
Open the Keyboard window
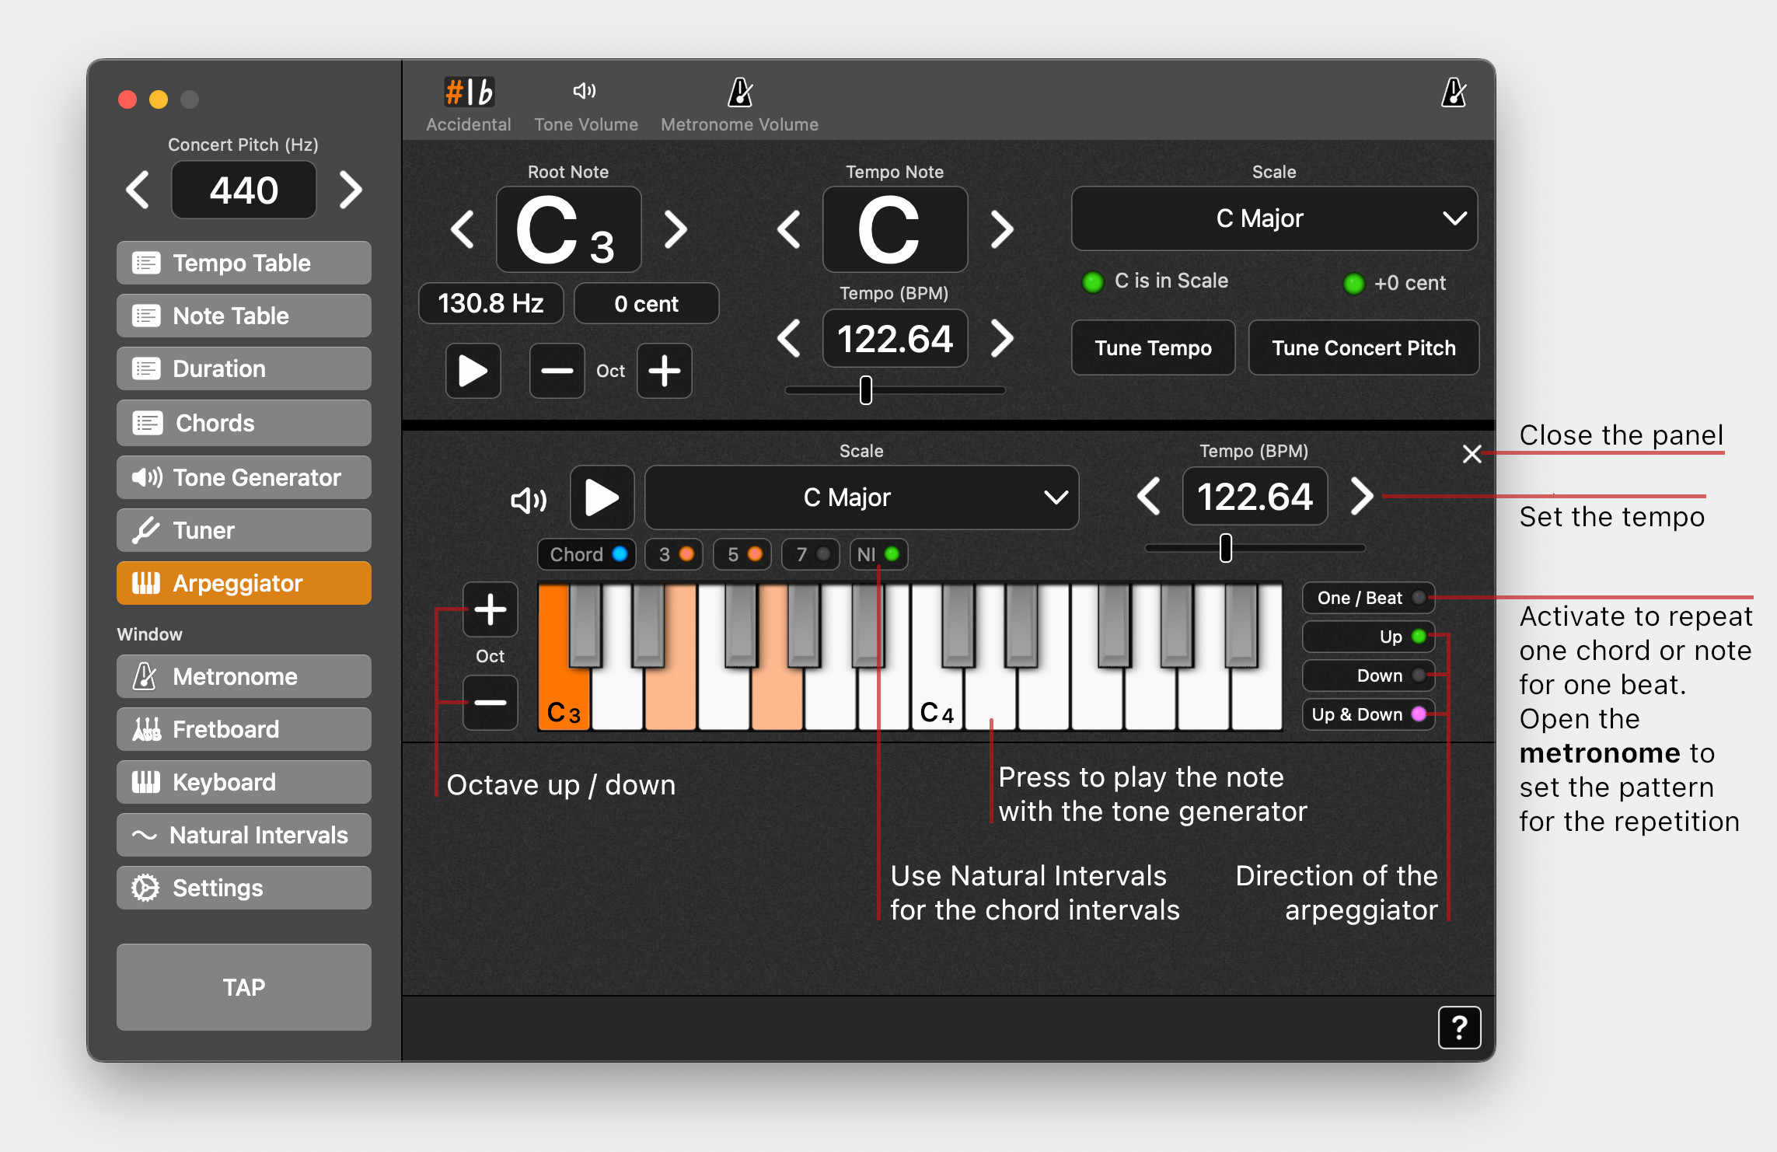click(x=244, y=782)
